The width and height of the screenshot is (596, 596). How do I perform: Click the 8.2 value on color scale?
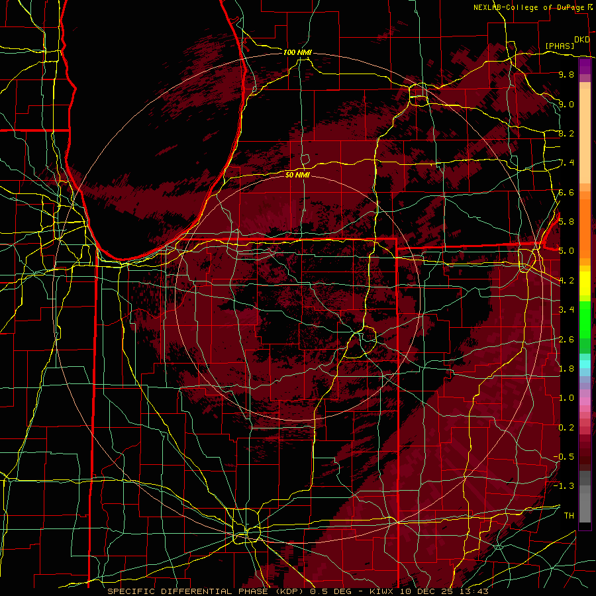pyautogui.click(x=566, y=133)
